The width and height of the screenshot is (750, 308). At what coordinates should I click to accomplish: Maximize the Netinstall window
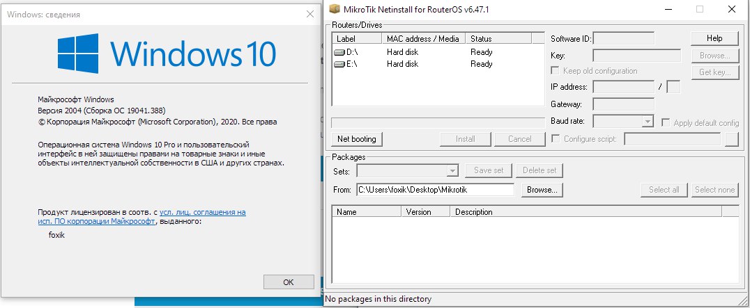click(700, 9)
